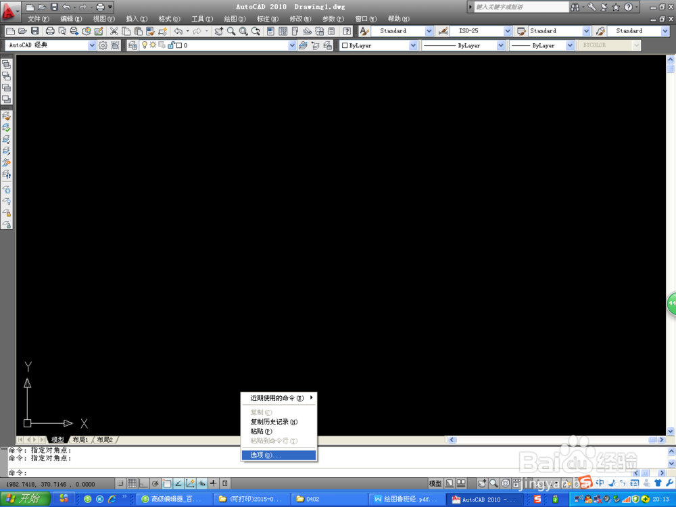This screenshot has width=676, height=507.
Task: Click the Layer Previous icon
Action: click(x=315, y=45)
